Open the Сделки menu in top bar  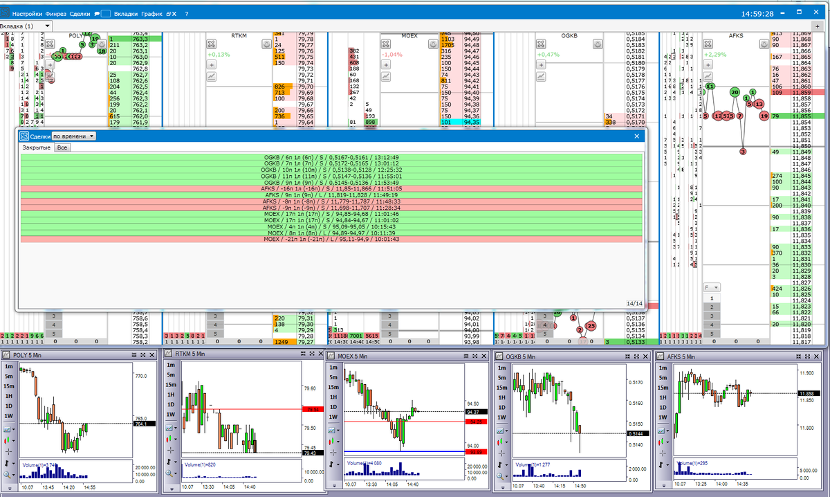[x=81, y=14]
